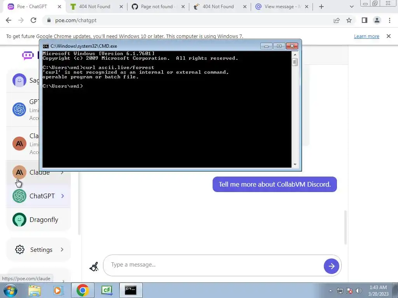Minimize the CMD.exe window
The width and height of the screenshot is (398, 298).
[266, 46]
